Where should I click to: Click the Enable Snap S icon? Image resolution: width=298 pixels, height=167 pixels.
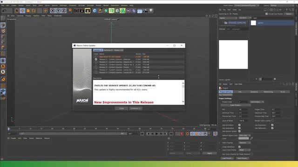tap(3, 61)
